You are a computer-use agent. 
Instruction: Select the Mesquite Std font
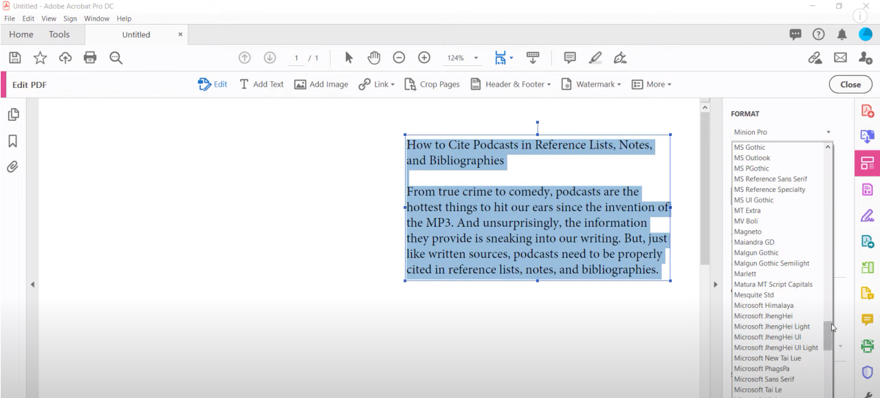click(753, 295)
